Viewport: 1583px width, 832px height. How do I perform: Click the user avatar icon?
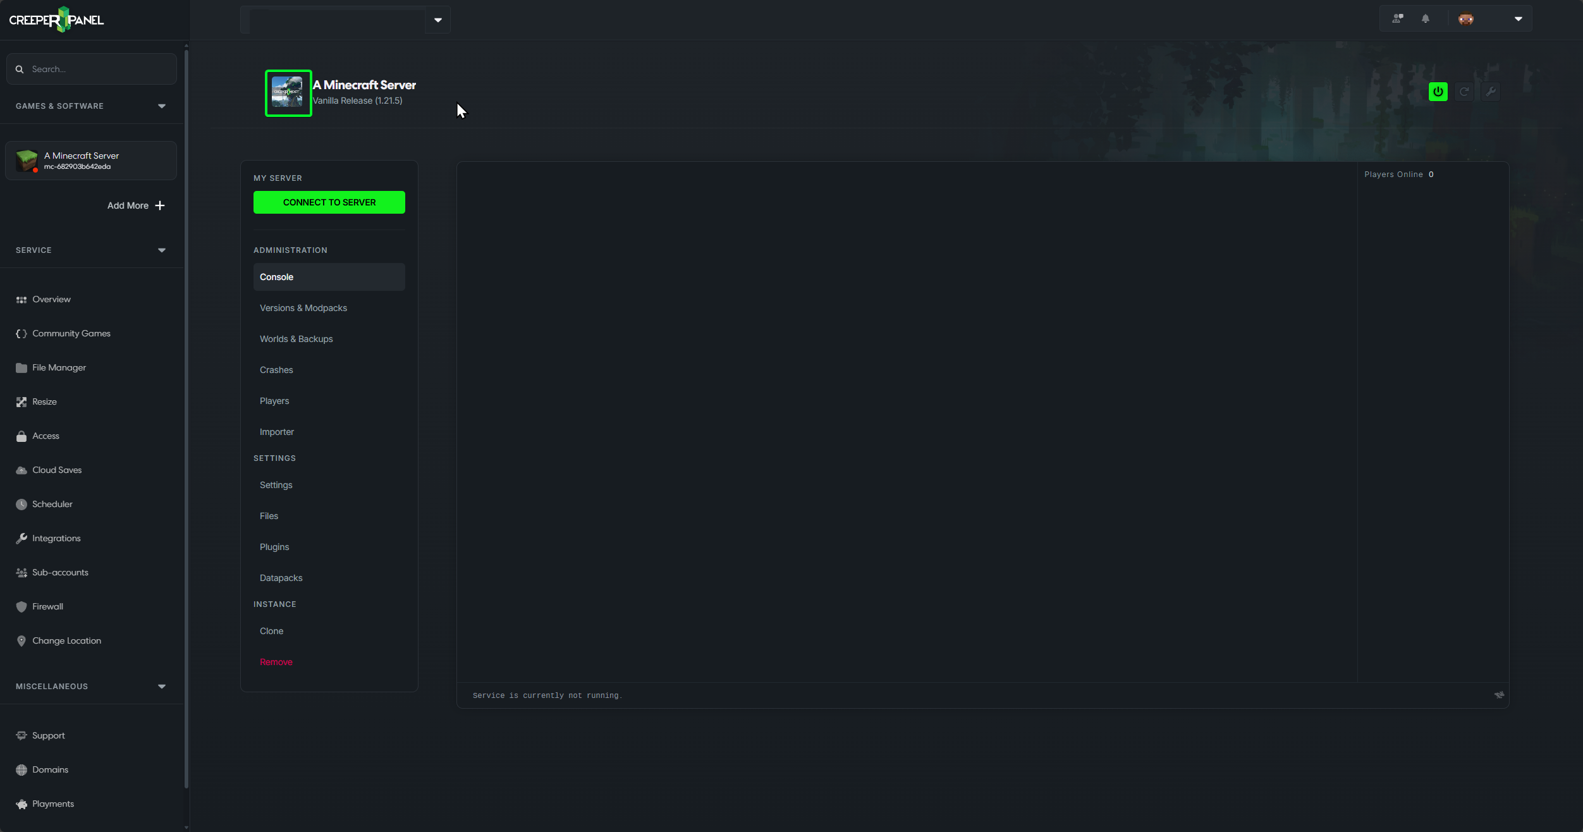tap(1466, 19)
